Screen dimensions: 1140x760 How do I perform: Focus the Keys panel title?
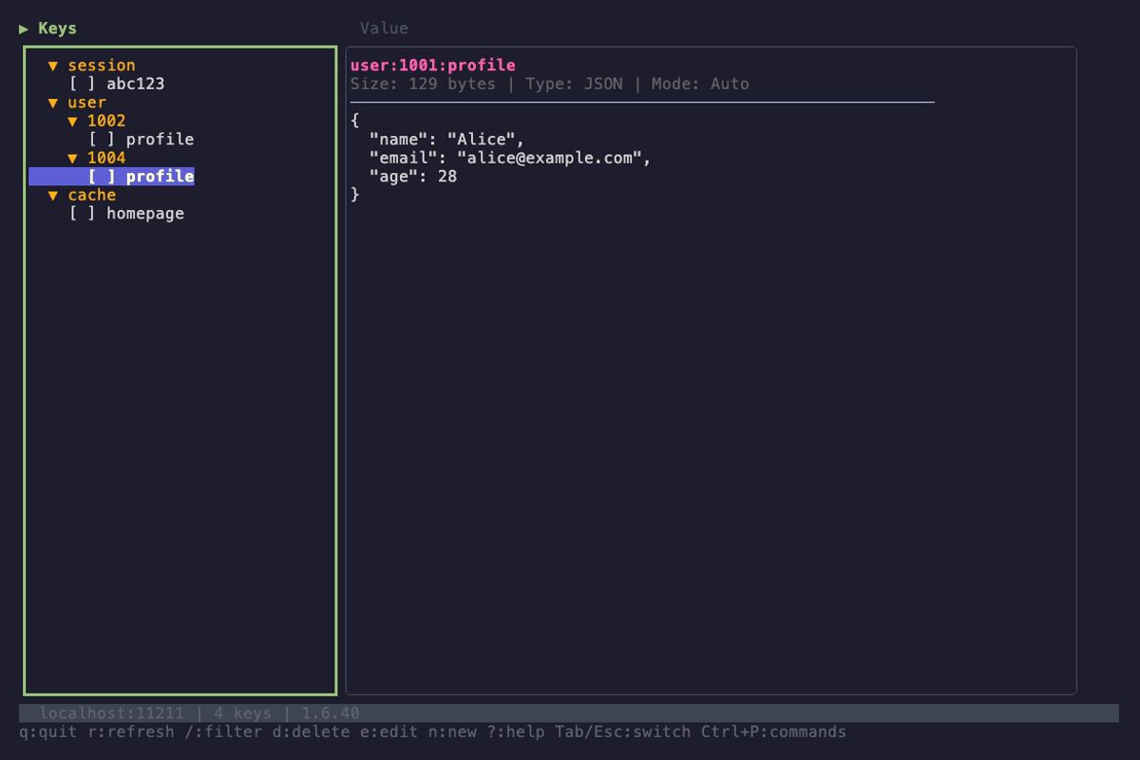57,28
